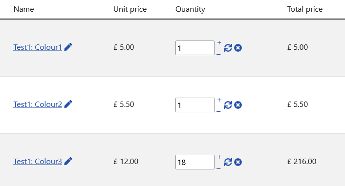Focus the Colour1 quantity input field
The image size is (345, 186).
(195, 48)
